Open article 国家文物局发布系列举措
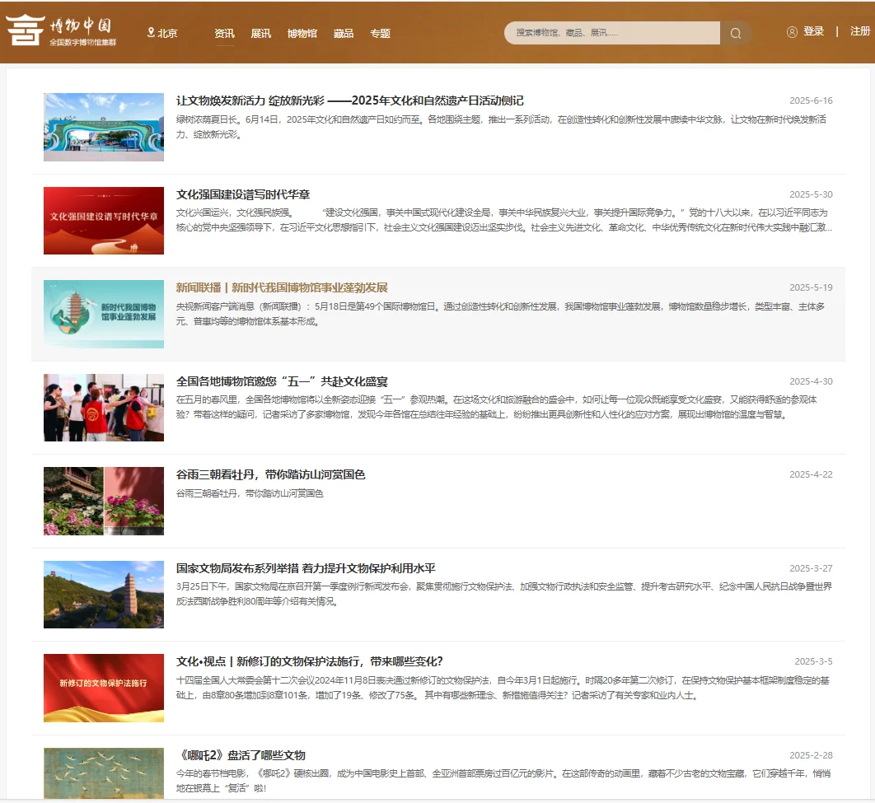This screenshot has width=875, height=803. (x=306, y=569)
